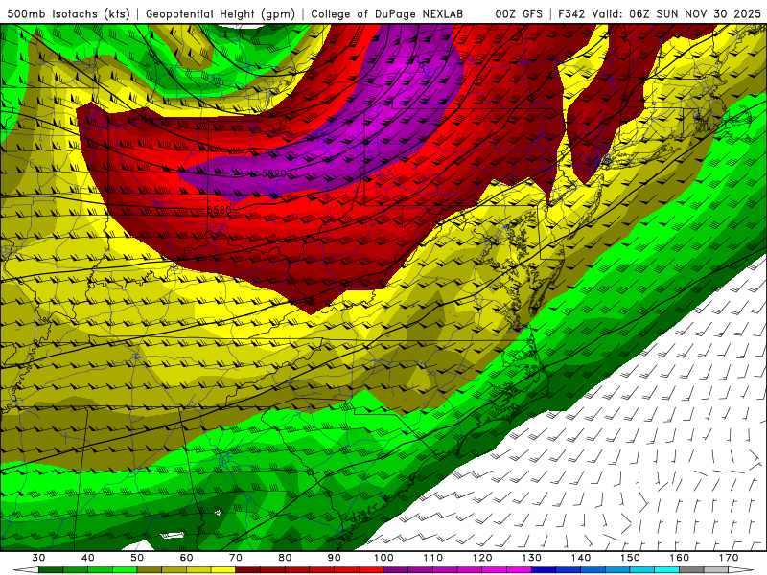Click the 160 label on the color scale
Image resolution: width=767 pixels, height=575 pixels.
(680, 558)
